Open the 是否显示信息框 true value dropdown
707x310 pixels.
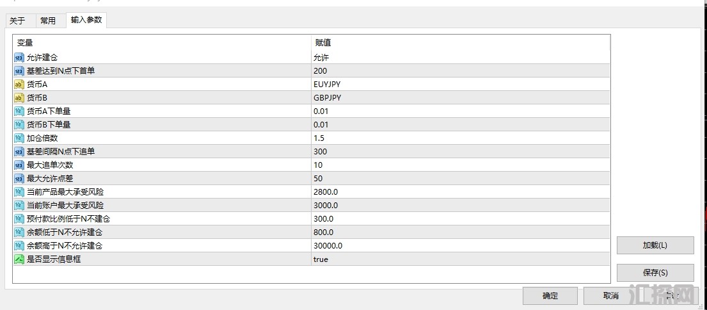coord(459,259)
